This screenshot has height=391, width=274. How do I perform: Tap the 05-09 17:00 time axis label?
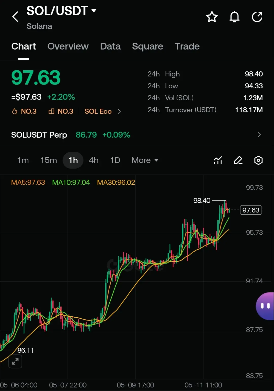coord(135,385)
